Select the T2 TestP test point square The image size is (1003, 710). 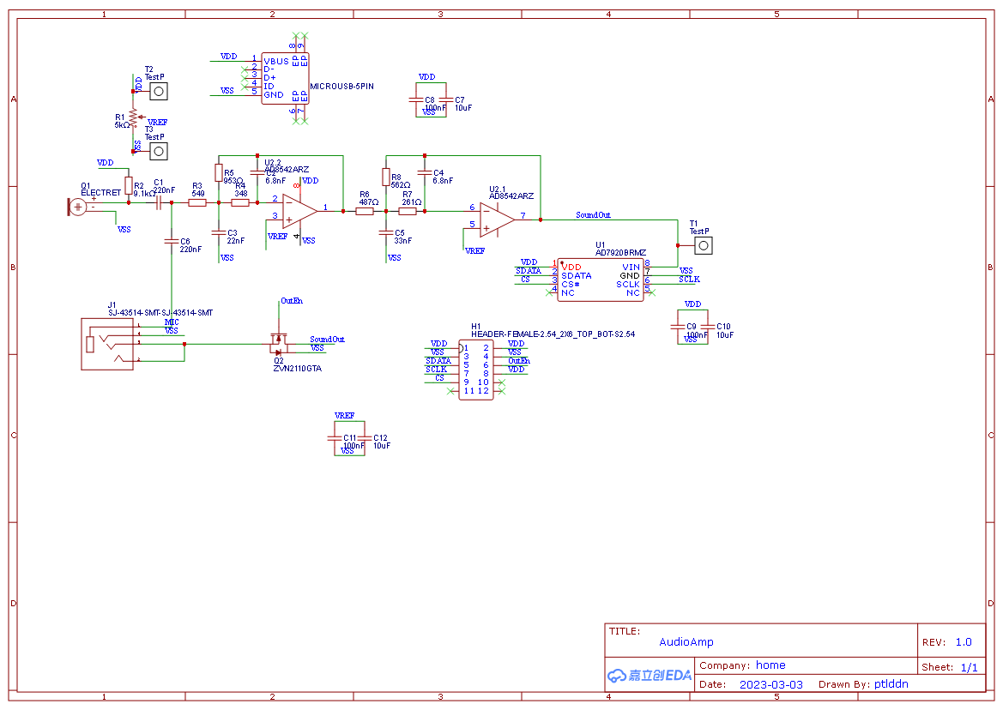click(x=159, y=92)
